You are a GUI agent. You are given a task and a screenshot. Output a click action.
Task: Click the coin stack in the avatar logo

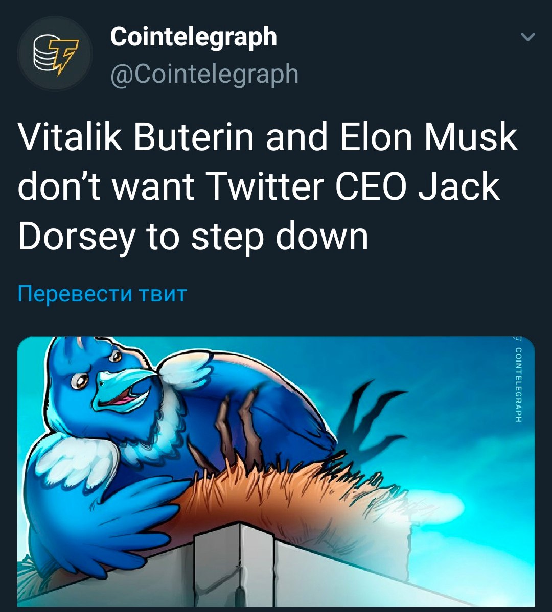pos(44,54)
